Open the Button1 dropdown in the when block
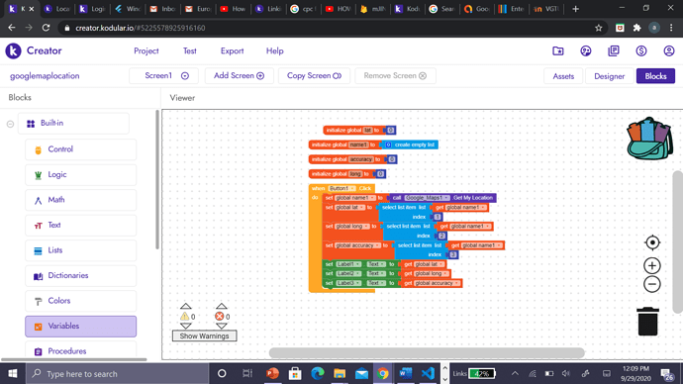The height and width of the screenshot is (384, 683). coord(341,188)
